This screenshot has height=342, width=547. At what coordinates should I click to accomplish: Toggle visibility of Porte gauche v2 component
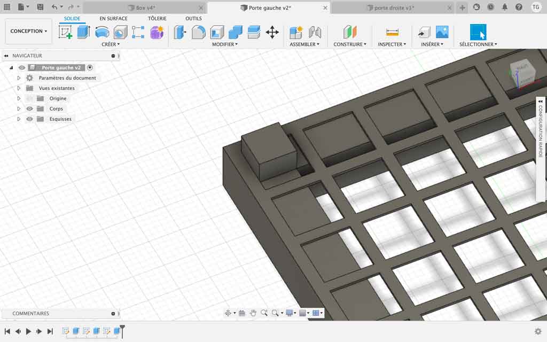pos(21,68)
